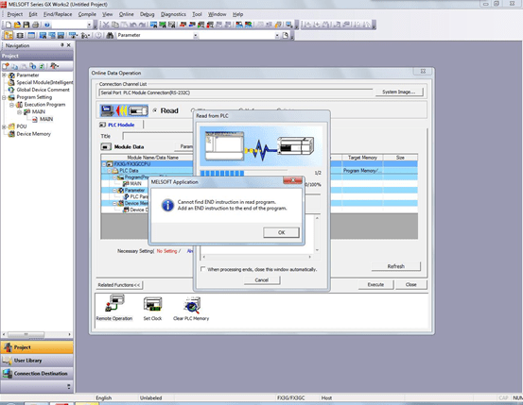Screen dimensions: 523x405
Task: Open the Compile menu
Action: (87, 14)
